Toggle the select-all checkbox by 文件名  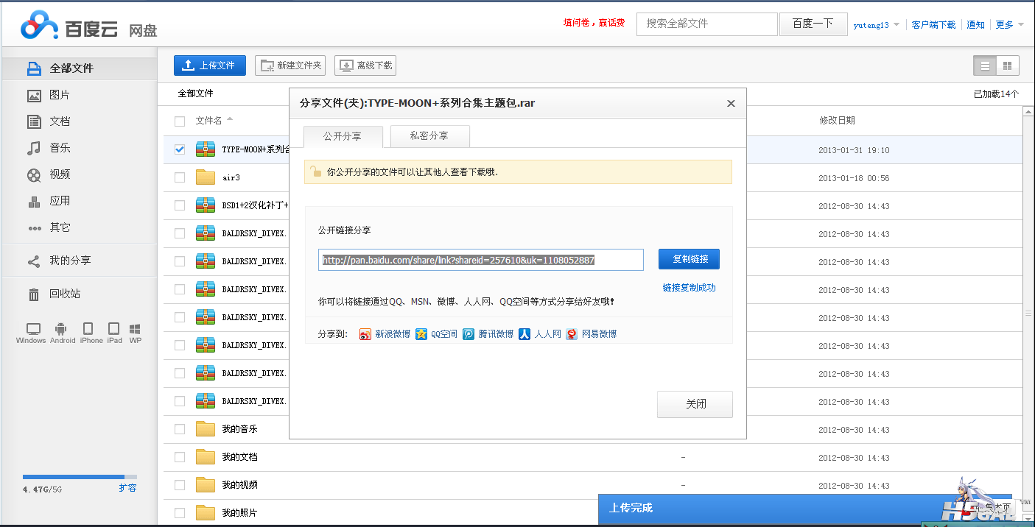[x=180, y=121]
